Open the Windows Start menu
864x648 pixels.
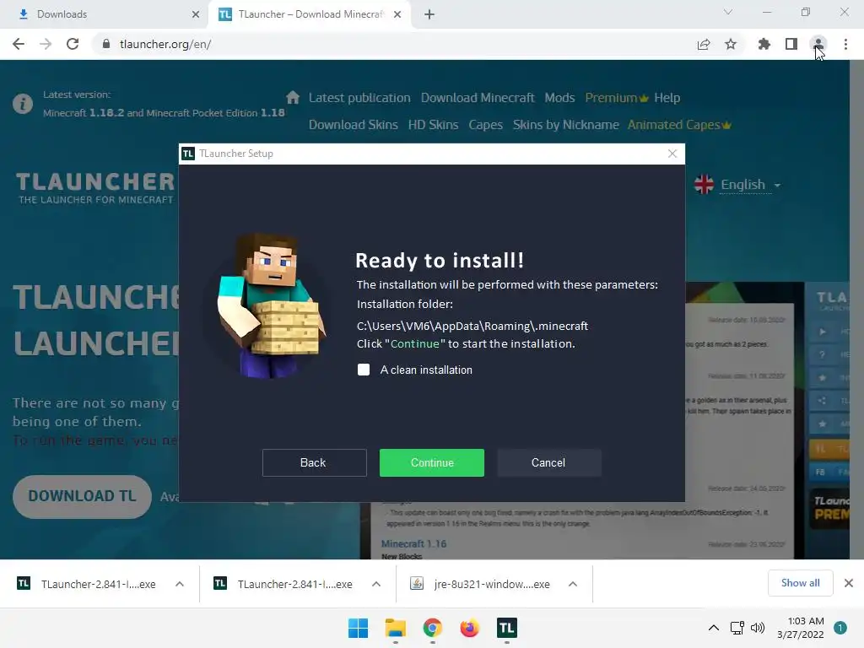pos(358,628)
